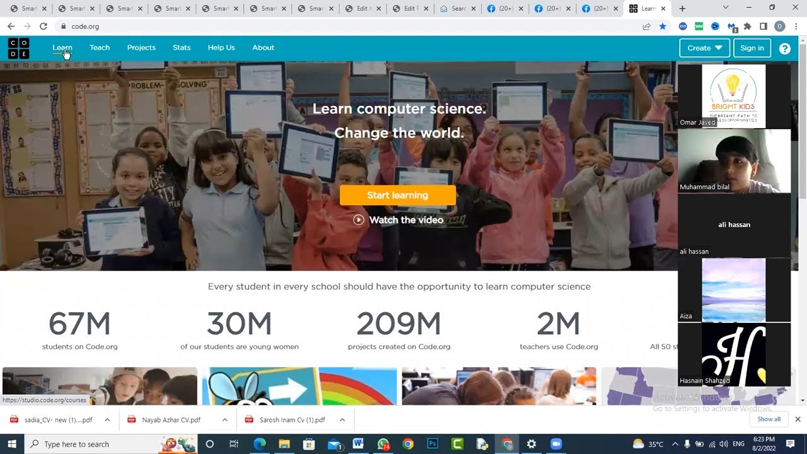
Task: Open Nayab Azhar CV.pdf download
Action: [170, 420]
